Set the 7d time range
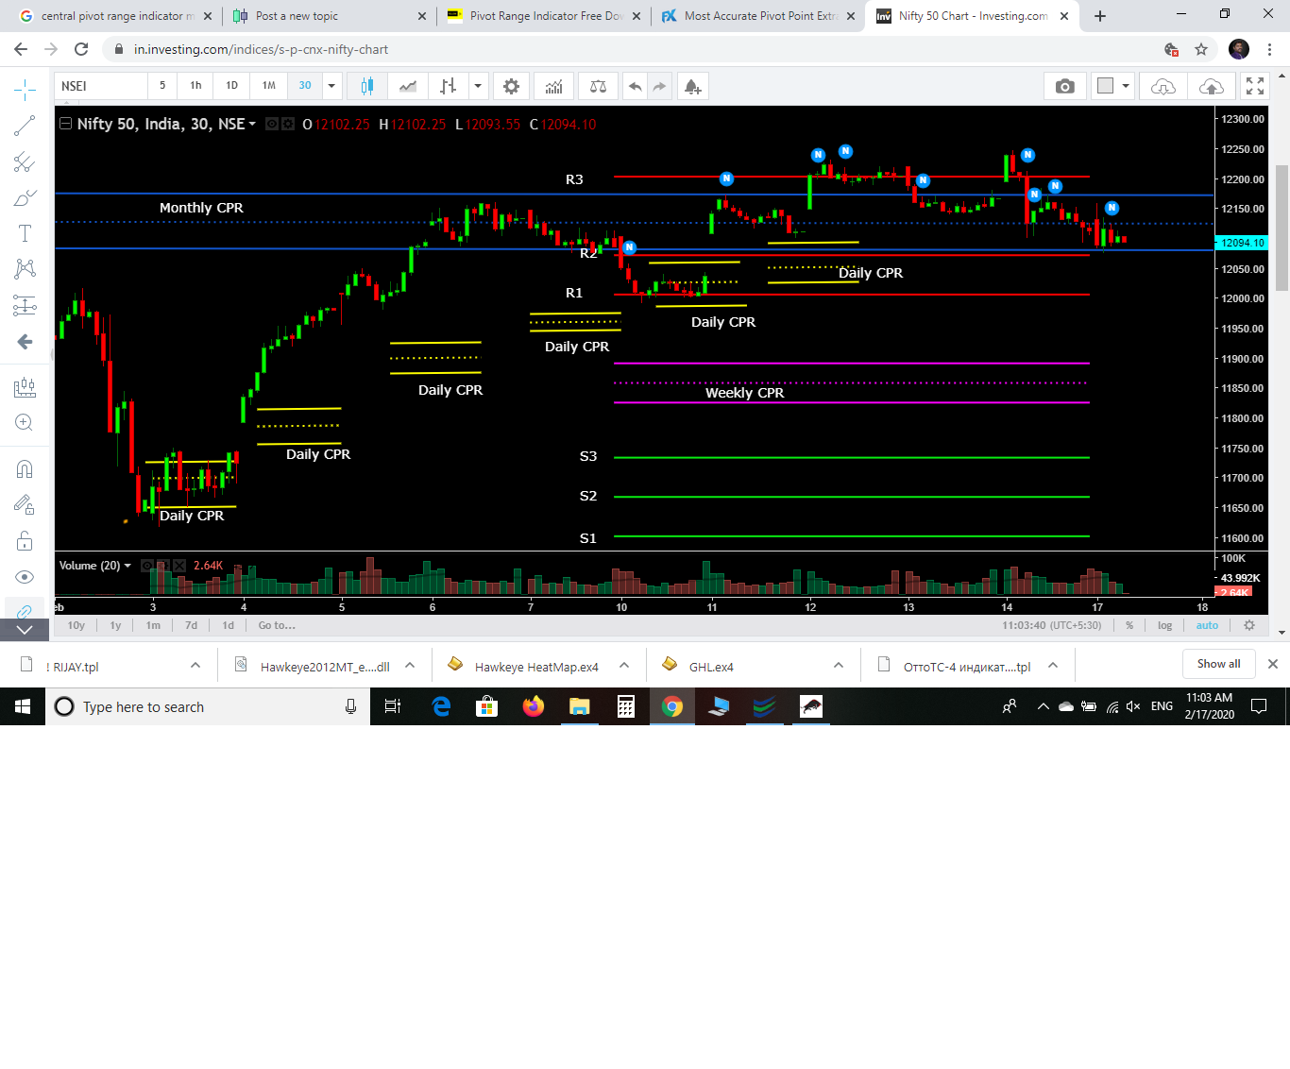The width and height of the screenshot is (1290, 1069). pos(191,625)
